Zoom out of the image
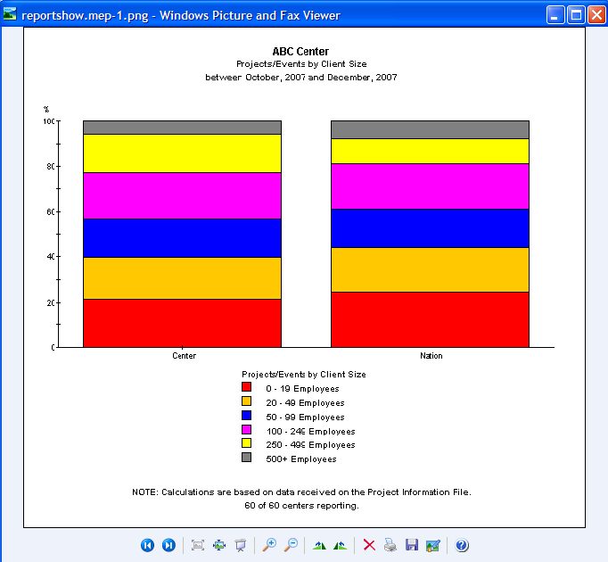608x562 pixels. (x=291, y=545)
